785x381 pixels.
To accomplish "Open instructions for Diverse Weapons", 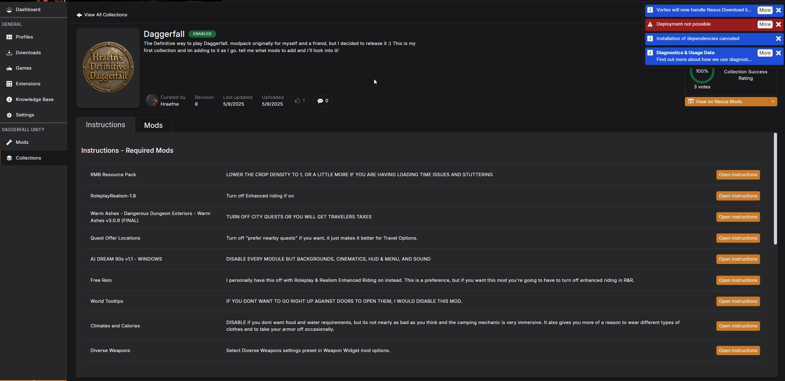I will [738, 351].
